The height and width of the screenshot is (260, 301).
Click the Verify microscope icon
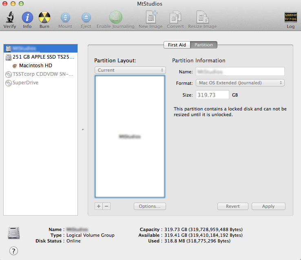coord(10,17)
